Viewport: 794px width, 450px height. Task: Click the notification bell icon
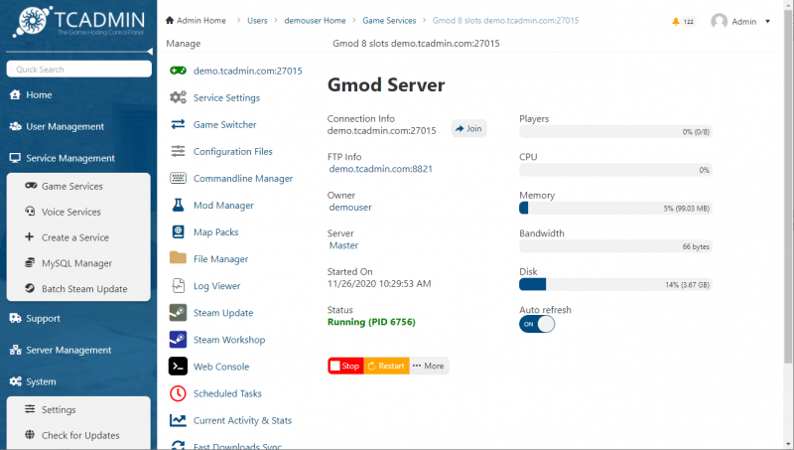677,21
